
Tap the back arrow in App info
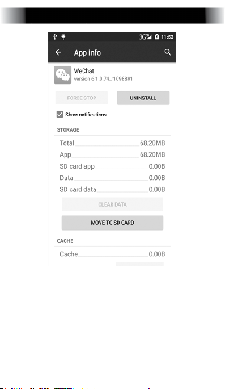[58, 52]
